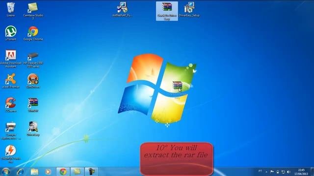
Task: Open Windows Explorer from the taskbar
Action: click(34, 172)
